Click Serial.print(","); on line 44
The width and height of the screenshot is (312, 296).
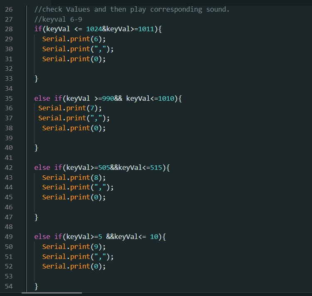[x=78, y=187]
